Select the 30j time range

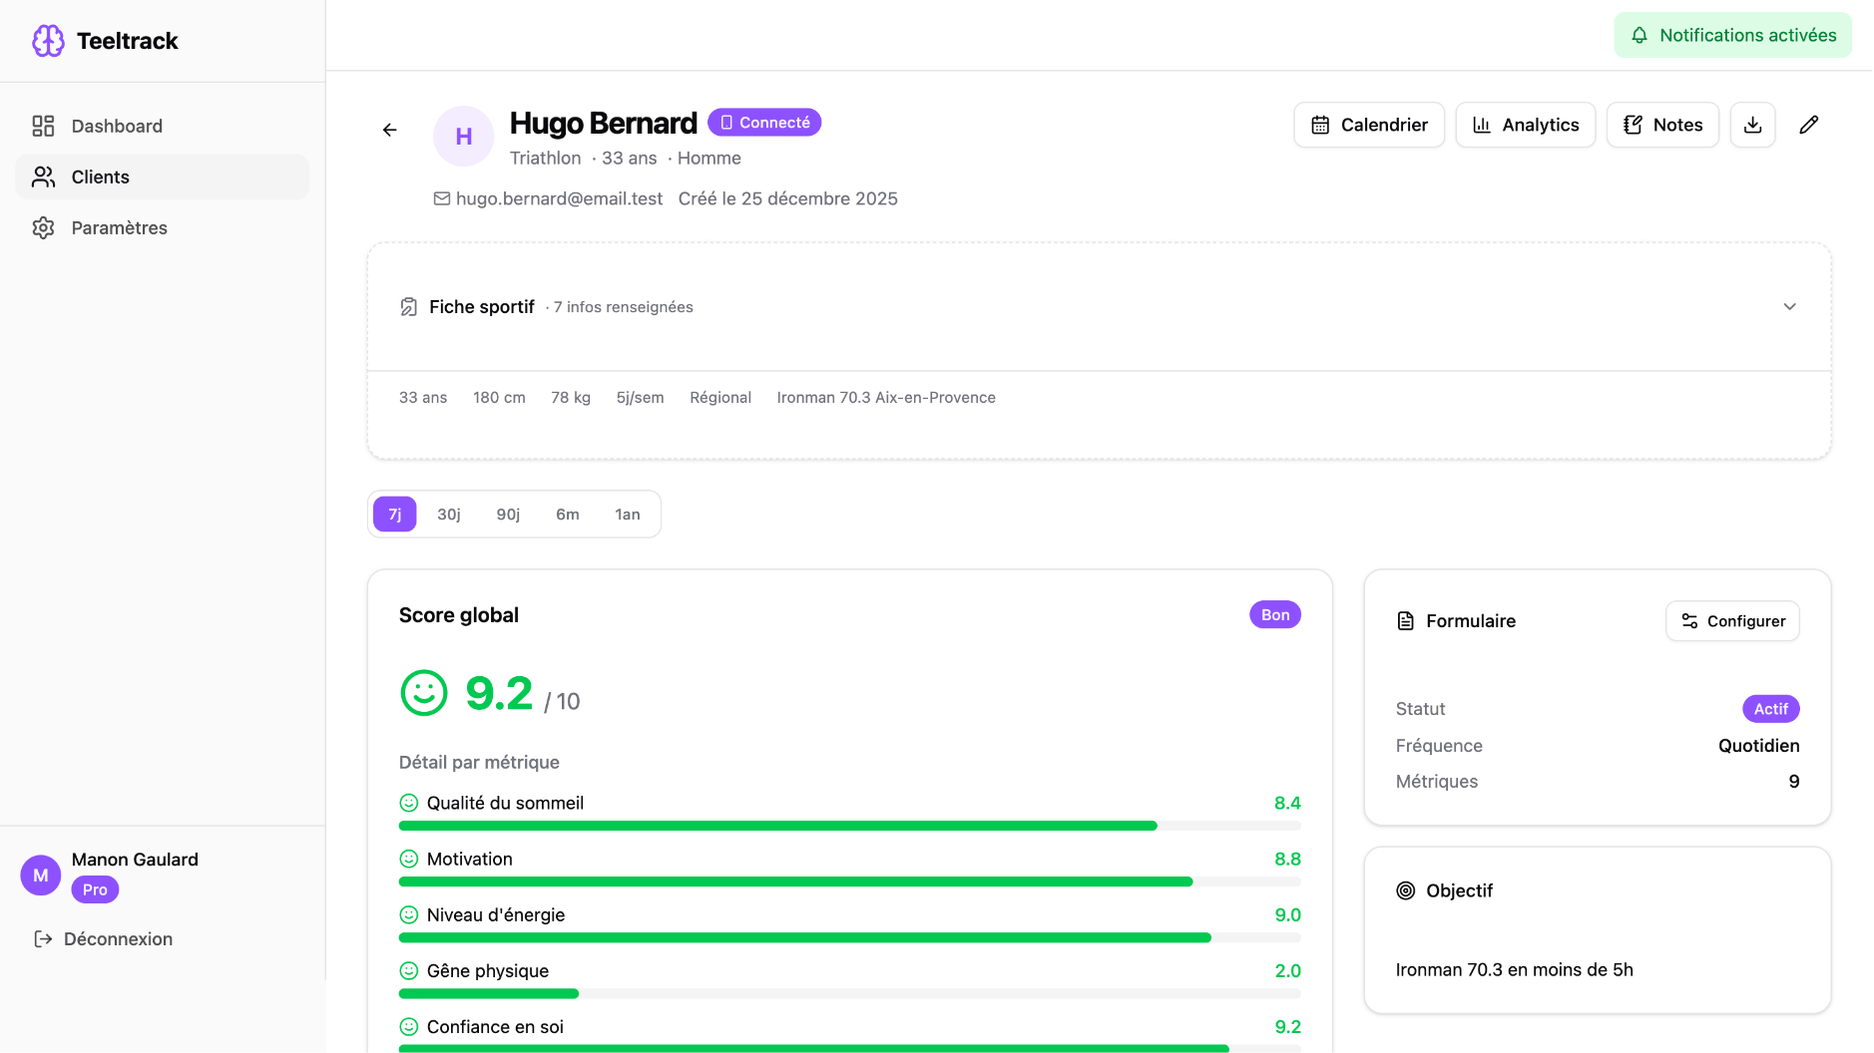point(449,514)
